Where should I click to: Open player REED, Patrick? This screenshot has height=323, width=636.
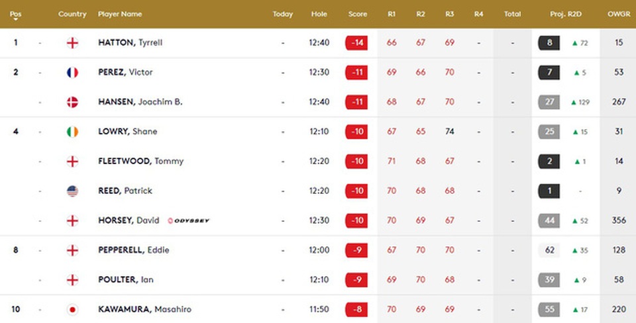[x=125, y=191]
